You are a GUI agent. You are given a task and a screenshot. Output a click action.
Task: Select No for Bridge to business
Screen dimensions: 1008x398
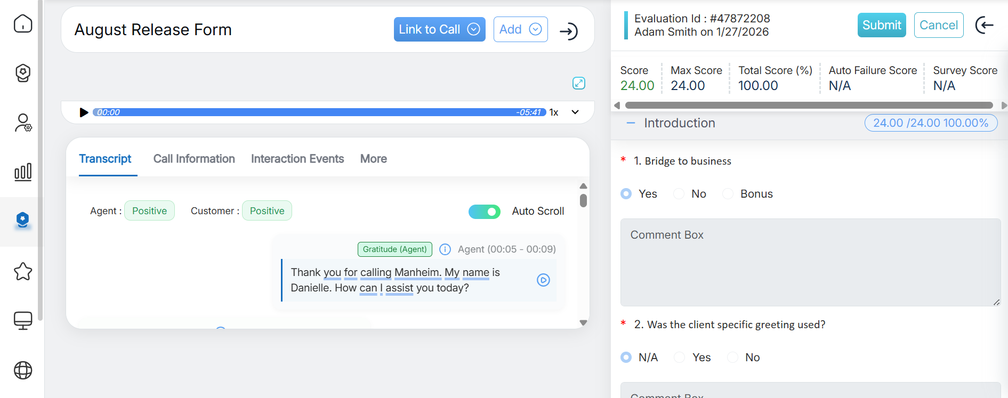pyautogui.click(x=679, y=194)
